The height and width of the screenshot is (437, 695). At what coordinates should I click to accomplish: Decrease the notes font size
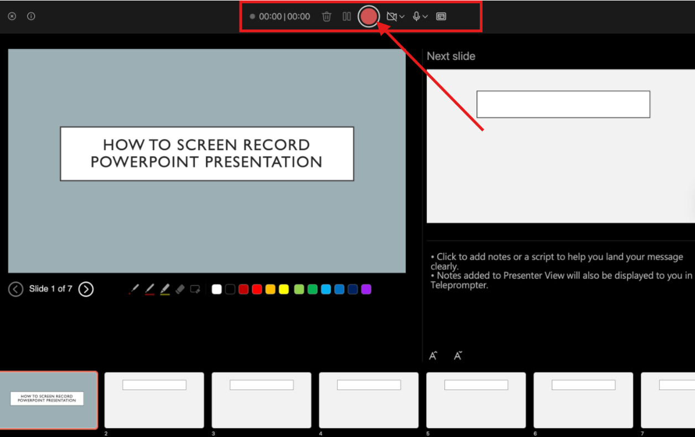click(458, 356)
